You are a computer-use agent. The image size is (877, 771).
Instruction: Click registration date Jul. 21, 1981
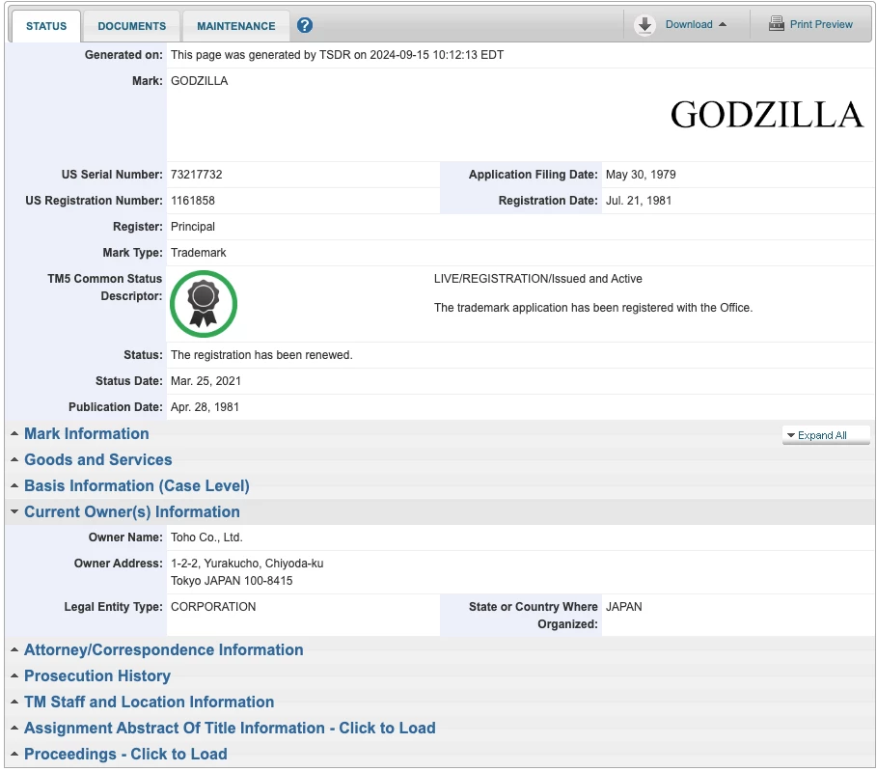pos(638,201)
